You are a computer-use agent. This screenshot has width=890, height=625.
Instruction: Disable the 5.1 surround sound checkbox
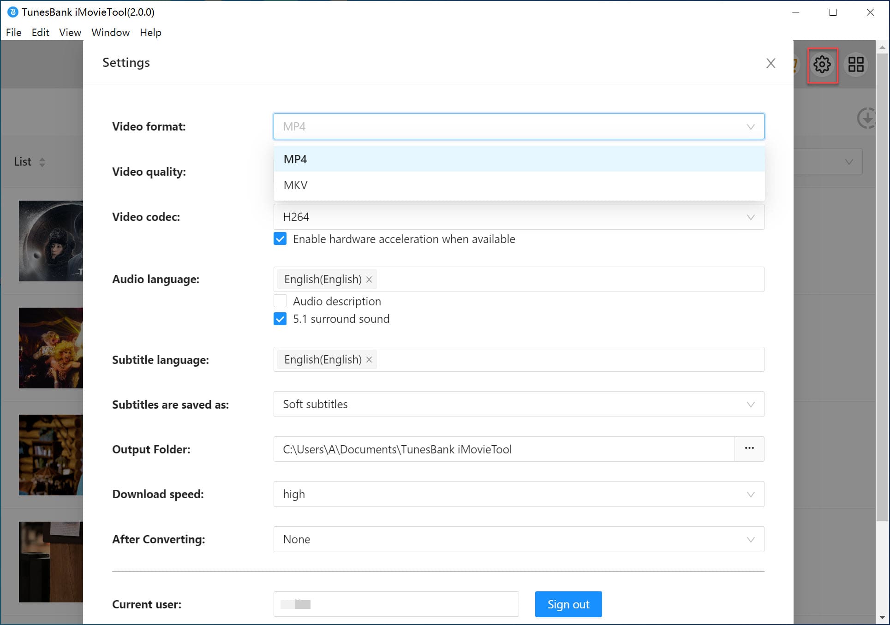tap(280, 319)
